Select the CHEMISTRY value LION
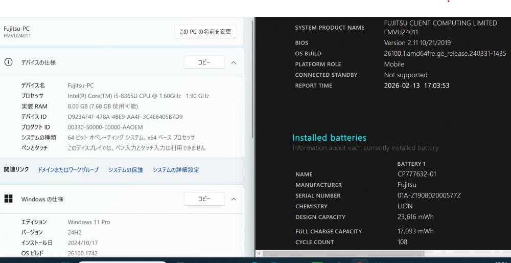 405,206
